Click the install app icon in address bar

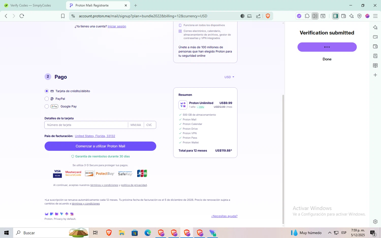(x=249, y=16)
